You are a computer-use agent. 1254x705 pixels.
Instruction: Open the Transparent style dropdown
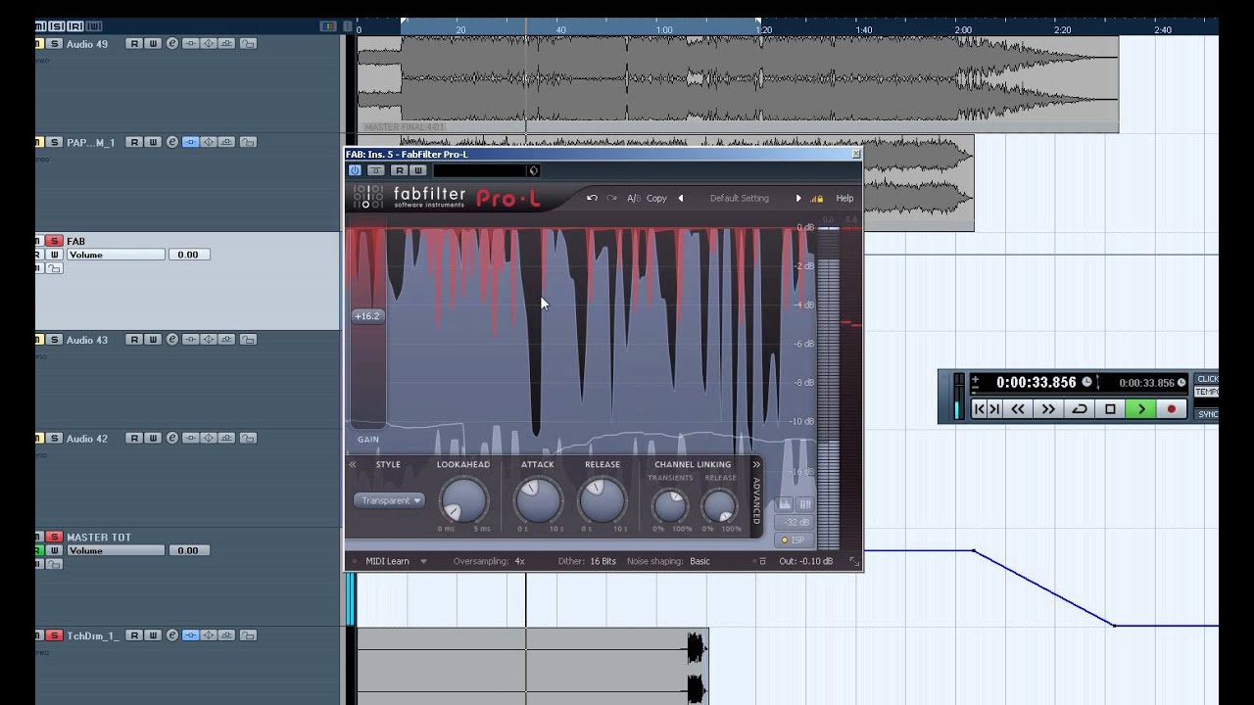tap(389, 500)
